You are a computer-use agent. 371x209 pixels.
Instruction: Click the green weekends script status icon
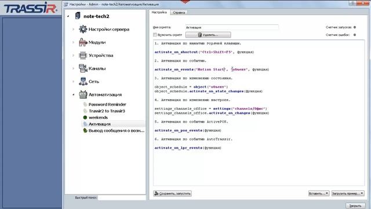(85, 117)
